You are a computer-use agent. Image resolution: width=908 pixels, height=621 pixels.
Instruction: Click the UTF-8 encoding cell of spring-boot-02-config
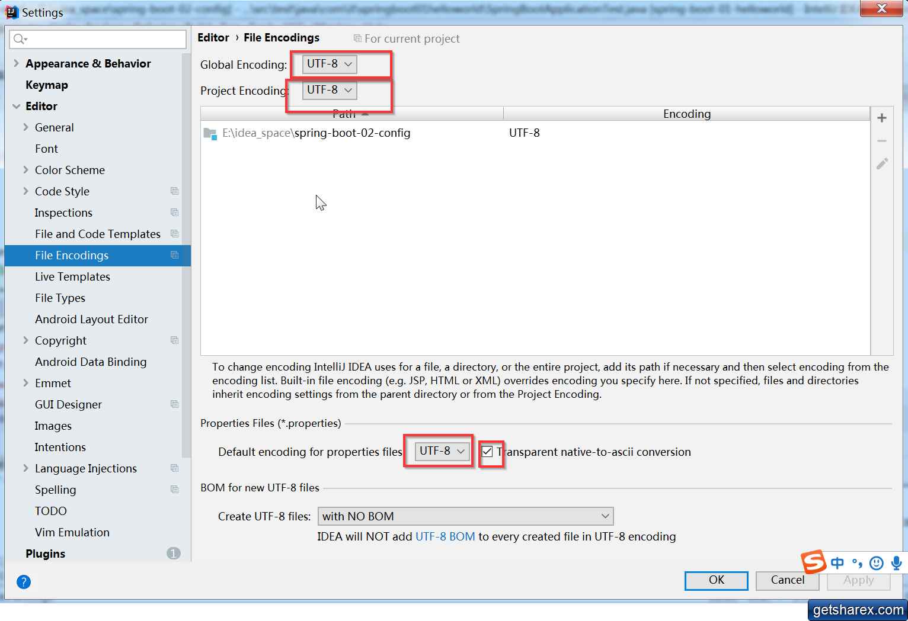(x=525, y=133)
